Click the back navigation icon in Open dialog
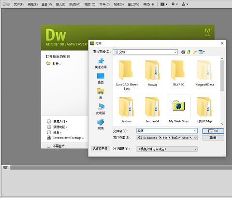 183,52
